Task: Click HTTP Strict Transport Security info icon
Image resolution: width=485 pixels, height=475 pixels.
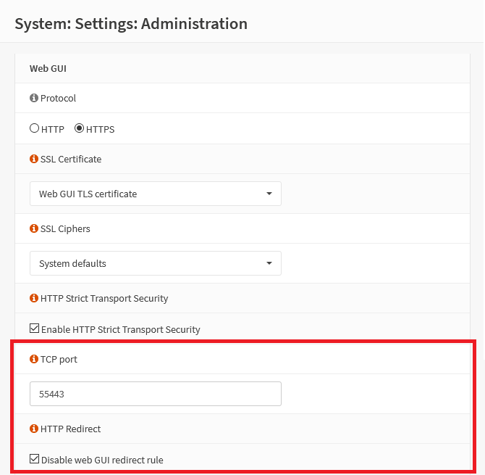Action: click(34, 298)
